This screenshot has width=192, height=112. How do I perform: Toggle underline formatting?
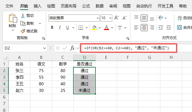(67, 28)
